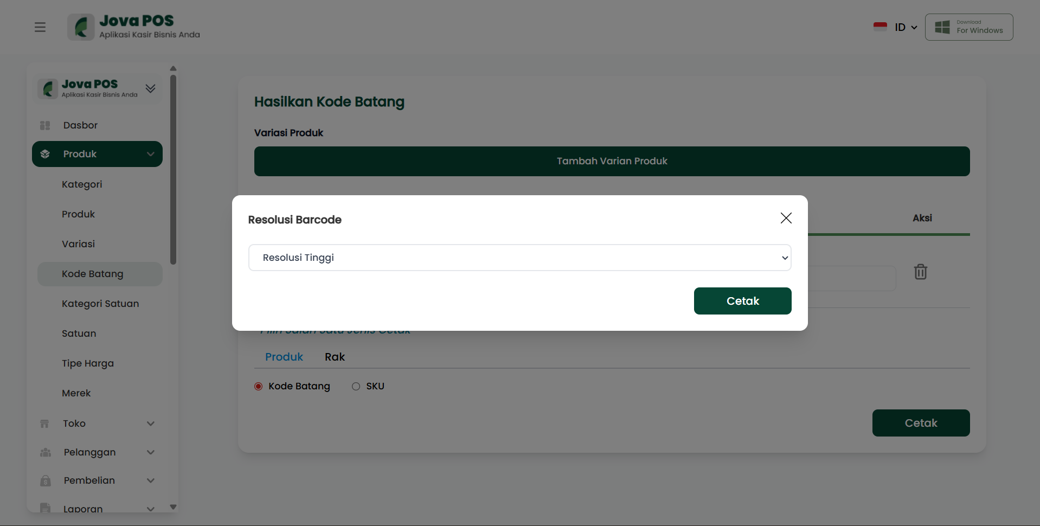Click the Pelanggan customers icon

tap(46, 452)
